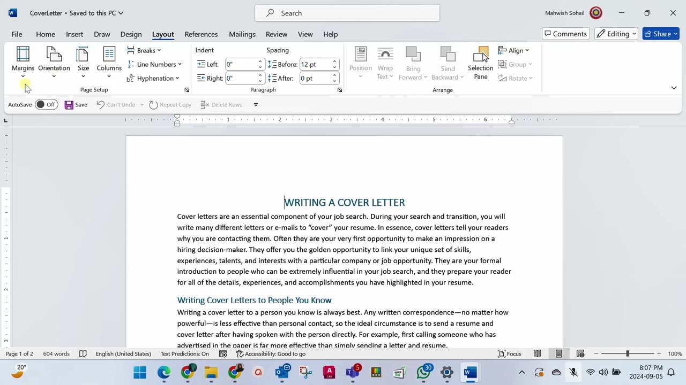Open the File tab
686x385 pixels.
click(x=17, y=34)
